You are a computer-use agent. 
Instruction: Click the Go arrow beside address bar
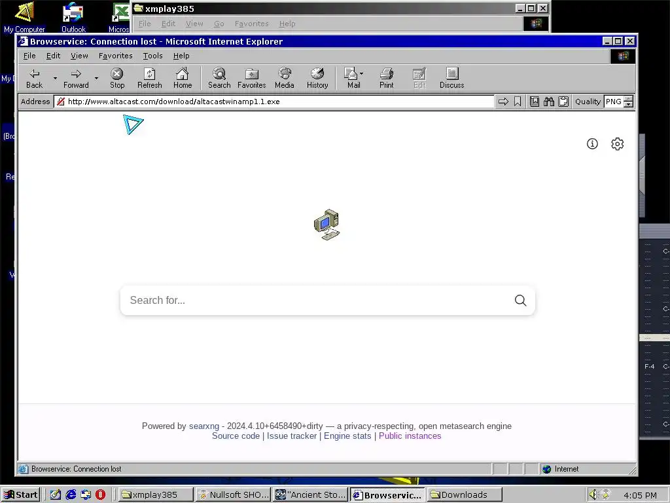(503, 102)
